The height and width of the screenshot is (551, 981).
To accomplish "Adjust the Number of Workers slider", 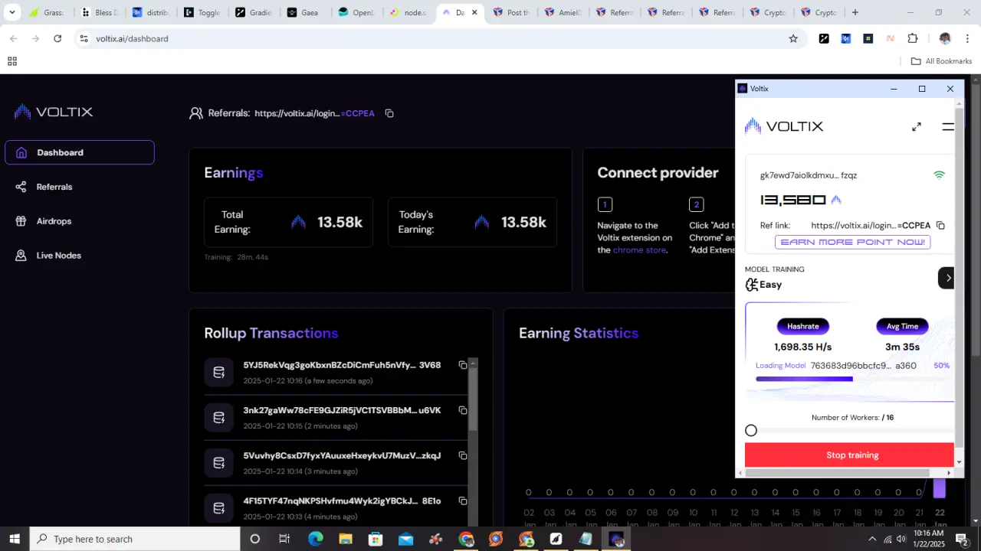I will (751, 431).
